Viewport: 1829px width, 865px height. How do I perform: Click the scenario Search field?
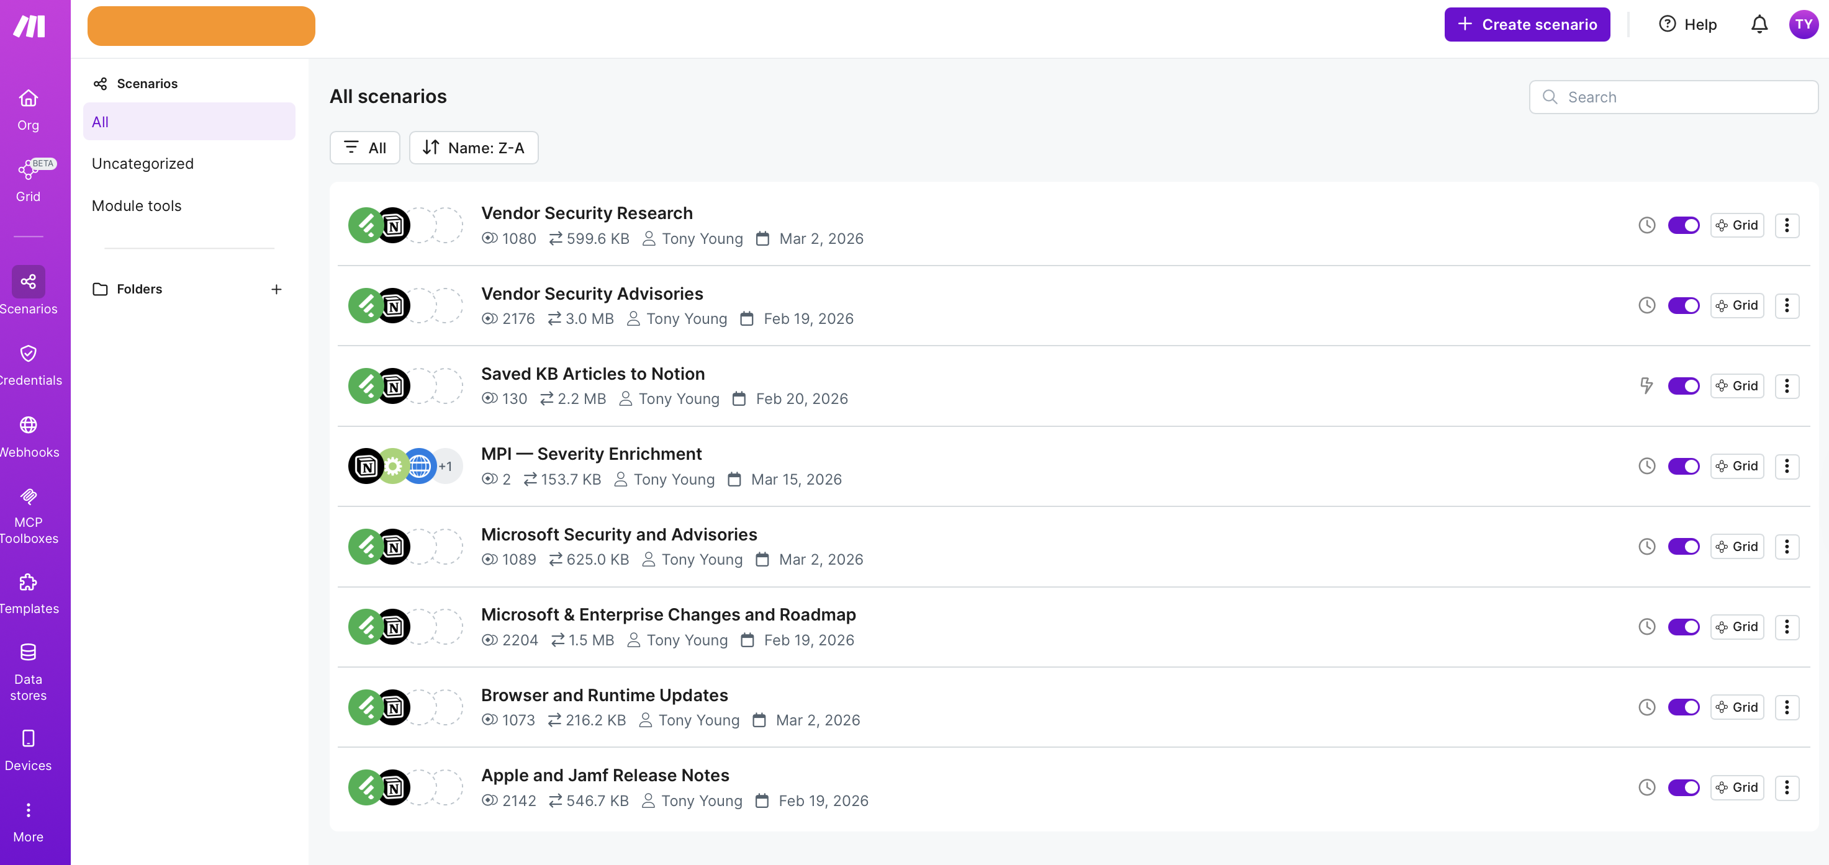tap(1673, 97)
